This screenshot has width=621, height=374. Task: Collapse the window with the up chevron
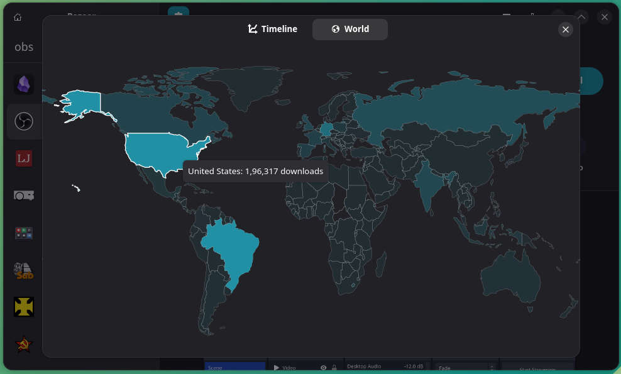(x=581, y=16)
